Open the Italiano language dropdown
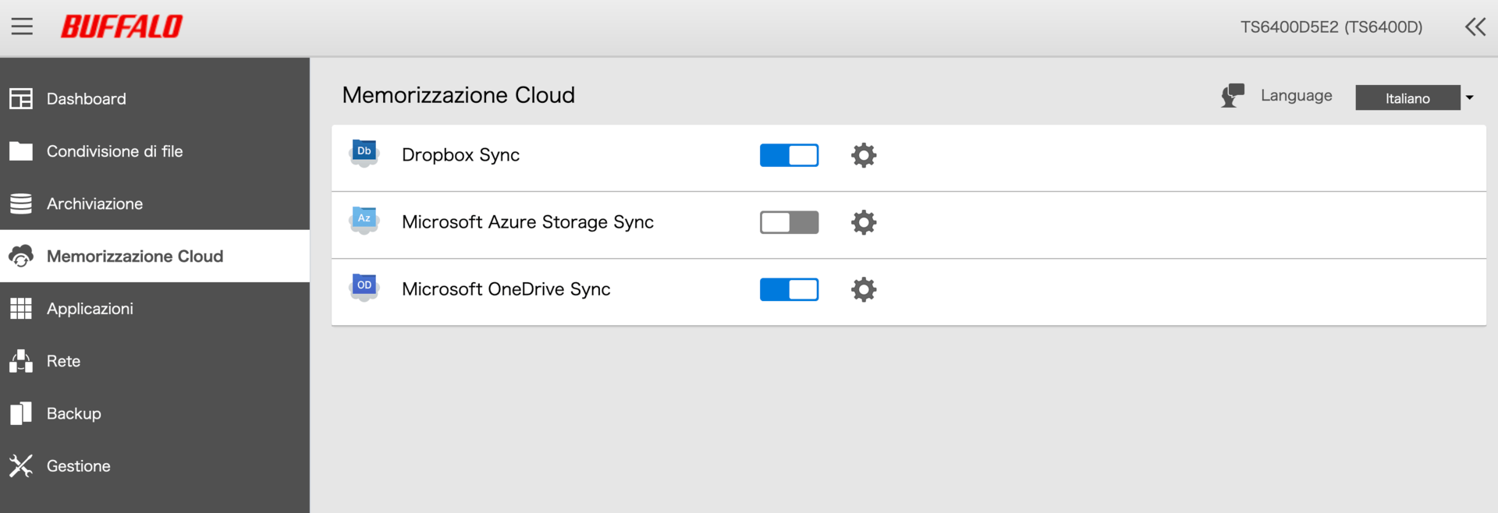 pos(1407,97)
